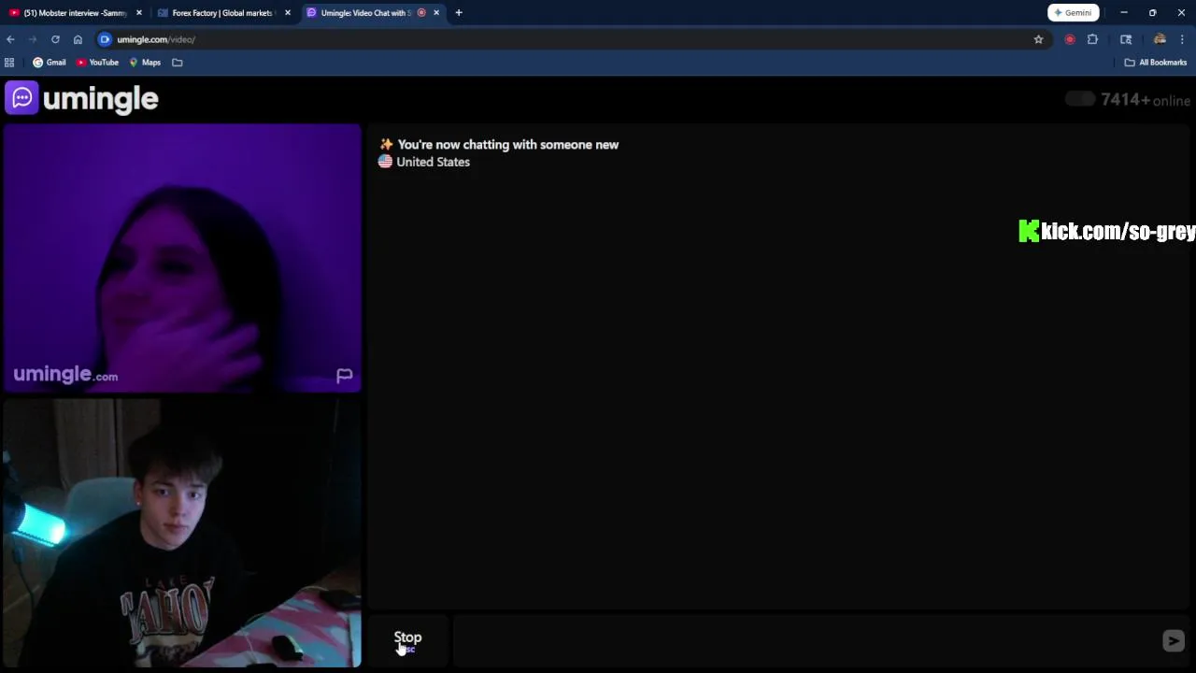Screen dimensions: 1196x673
Task: Open the Chrome profile avatar
Action: pyautogui.click(x=1160, y=39)
